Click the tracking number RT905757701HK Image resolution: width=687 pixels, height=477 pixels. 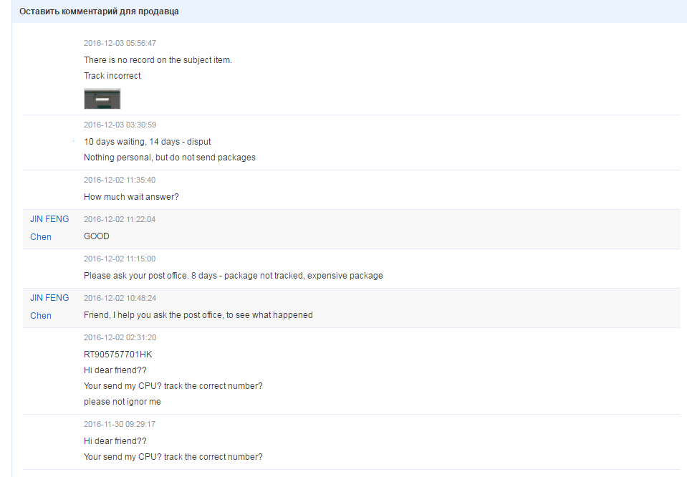(118, 355)
